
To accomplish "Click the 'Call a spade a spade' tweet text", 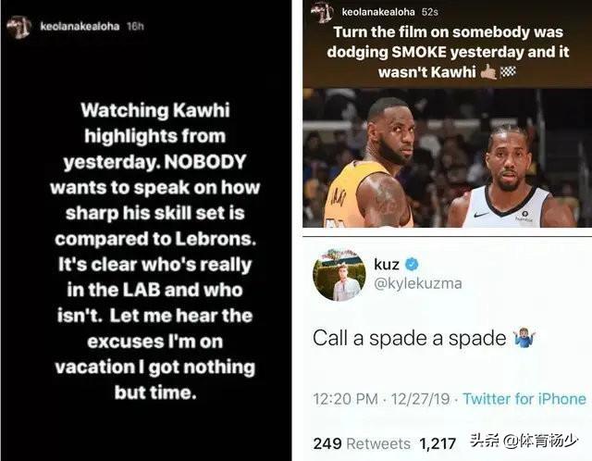I will pos(409,338).
